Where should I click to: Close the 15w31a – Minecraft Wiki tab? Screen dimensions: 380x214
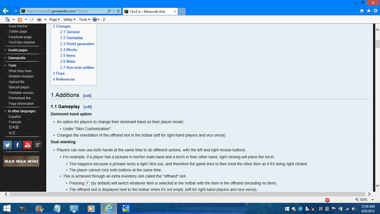click(x=175, y=11)
